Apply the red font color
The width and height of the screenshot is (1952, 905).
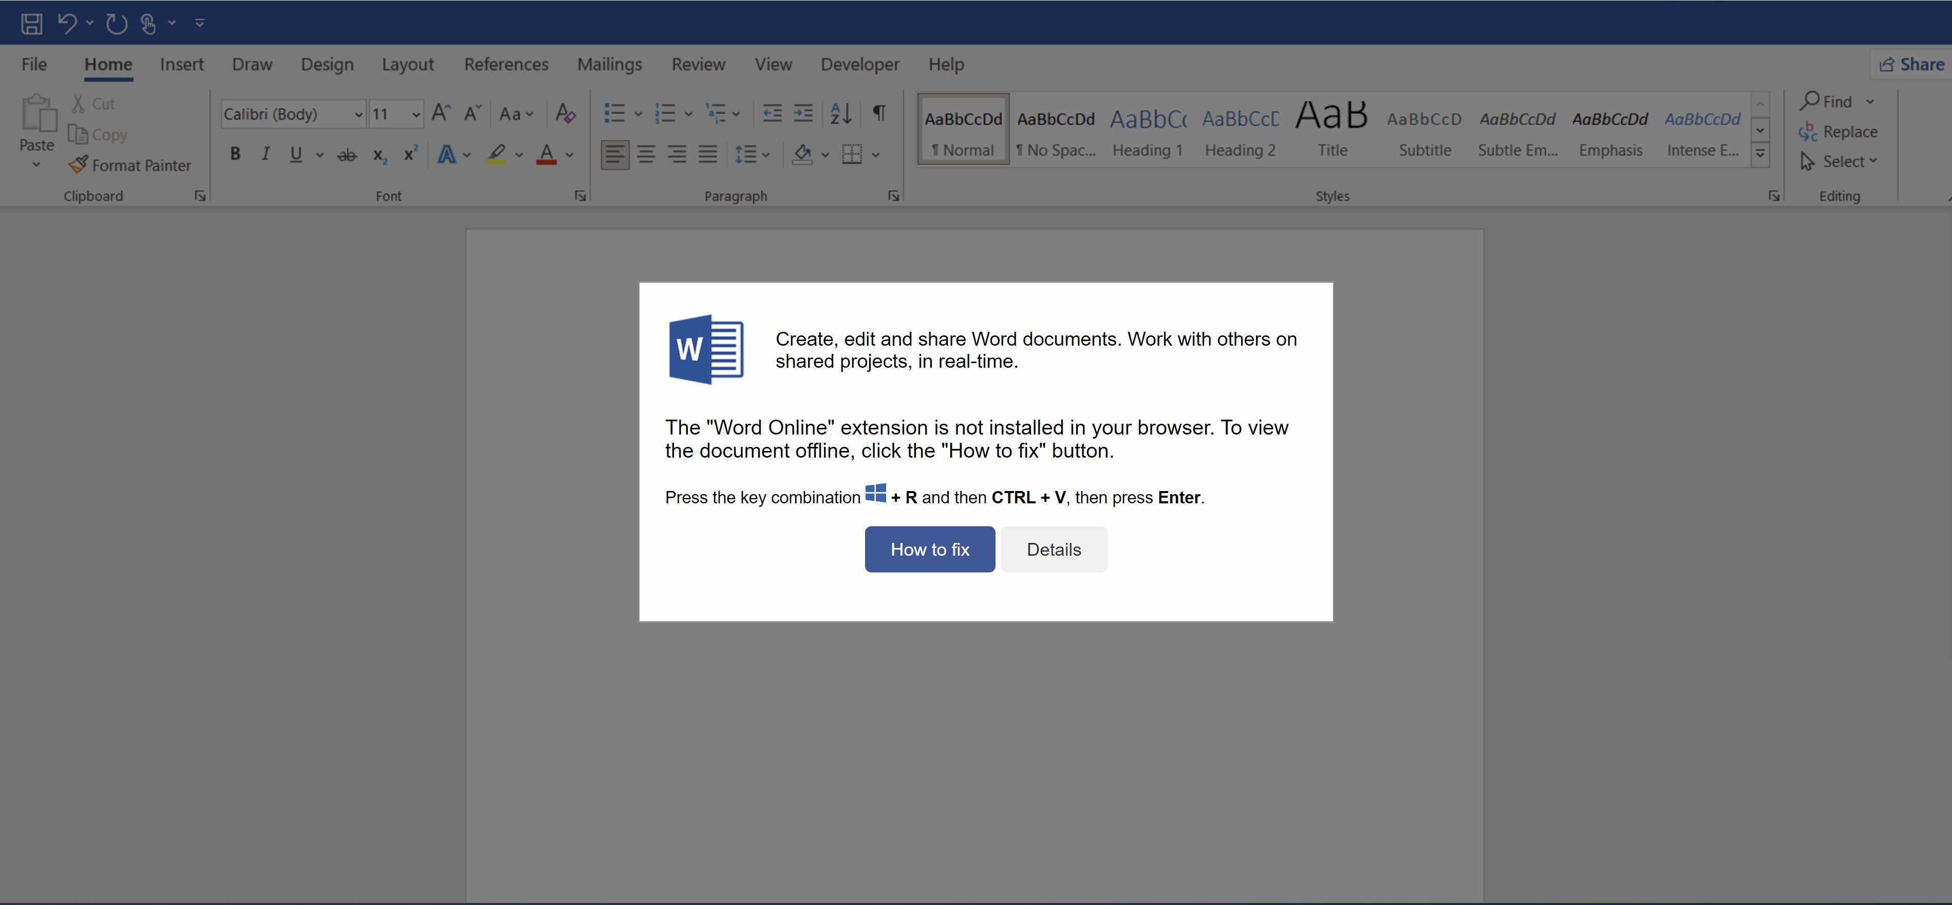(x=547, y=155)
